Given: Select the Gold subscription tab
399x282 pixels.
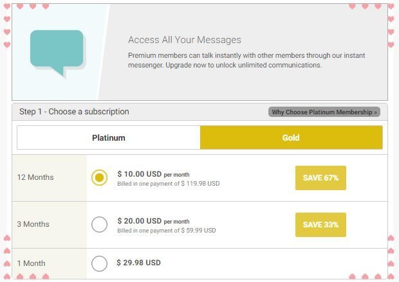Looking at the screenshot, I should point(291,137).
